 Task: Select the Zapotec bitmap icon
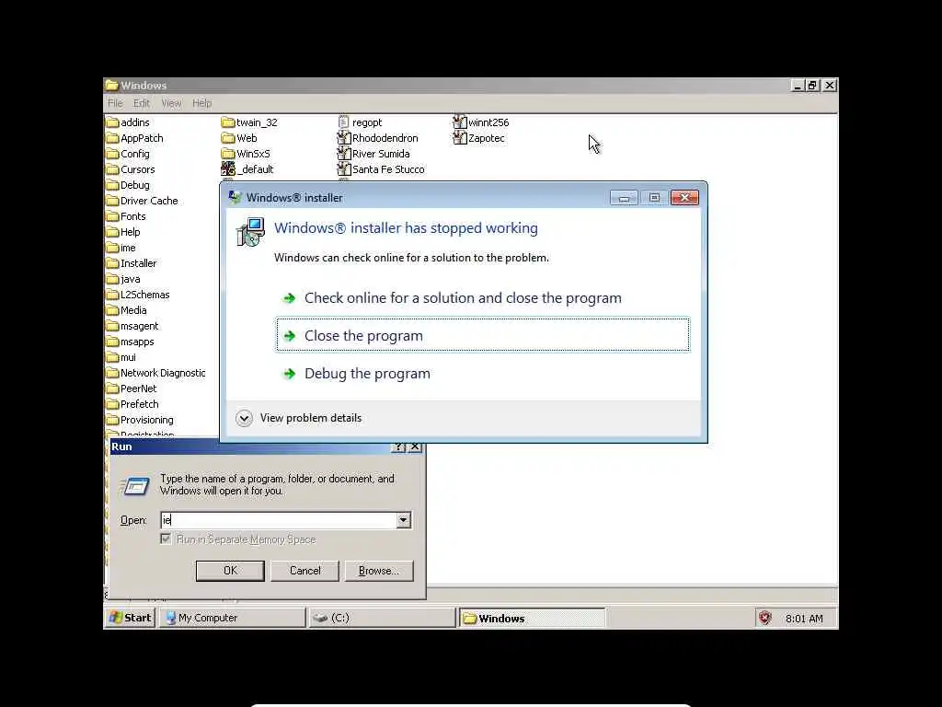tap(460, 138)
